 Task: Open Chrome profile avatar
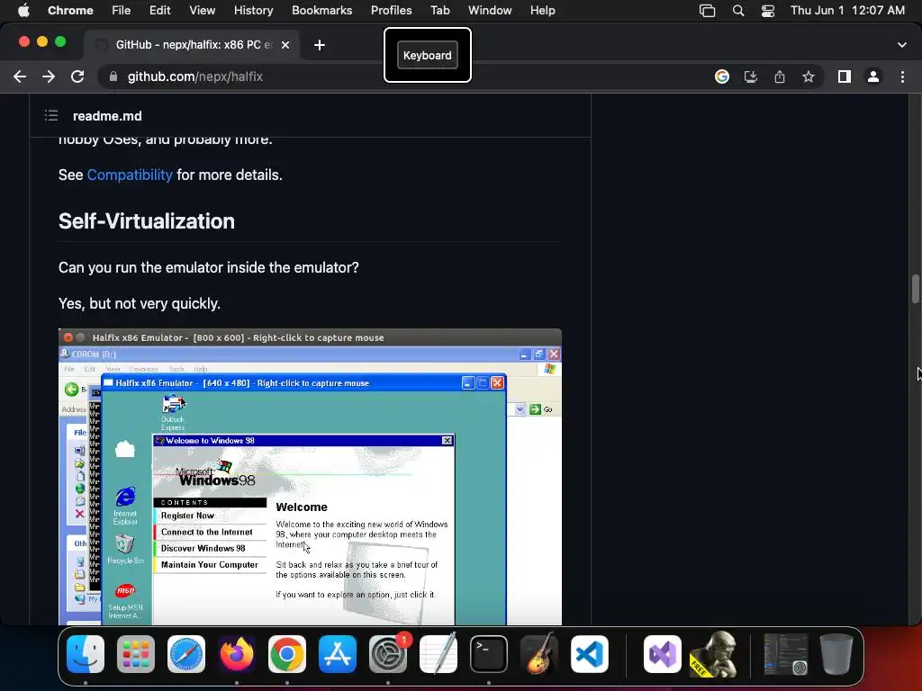tap(873, 76)
